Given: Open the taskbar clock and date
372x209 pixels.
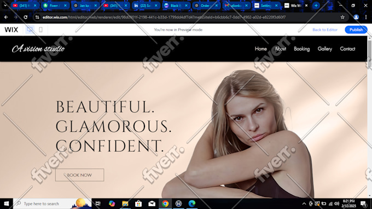Looking at the screenshot, I should point(349,204).
